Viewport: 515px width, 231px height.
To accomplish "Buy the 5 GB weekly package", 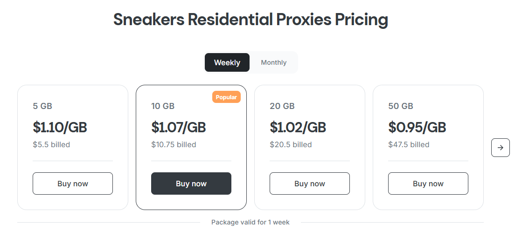I will coord(73,183).
